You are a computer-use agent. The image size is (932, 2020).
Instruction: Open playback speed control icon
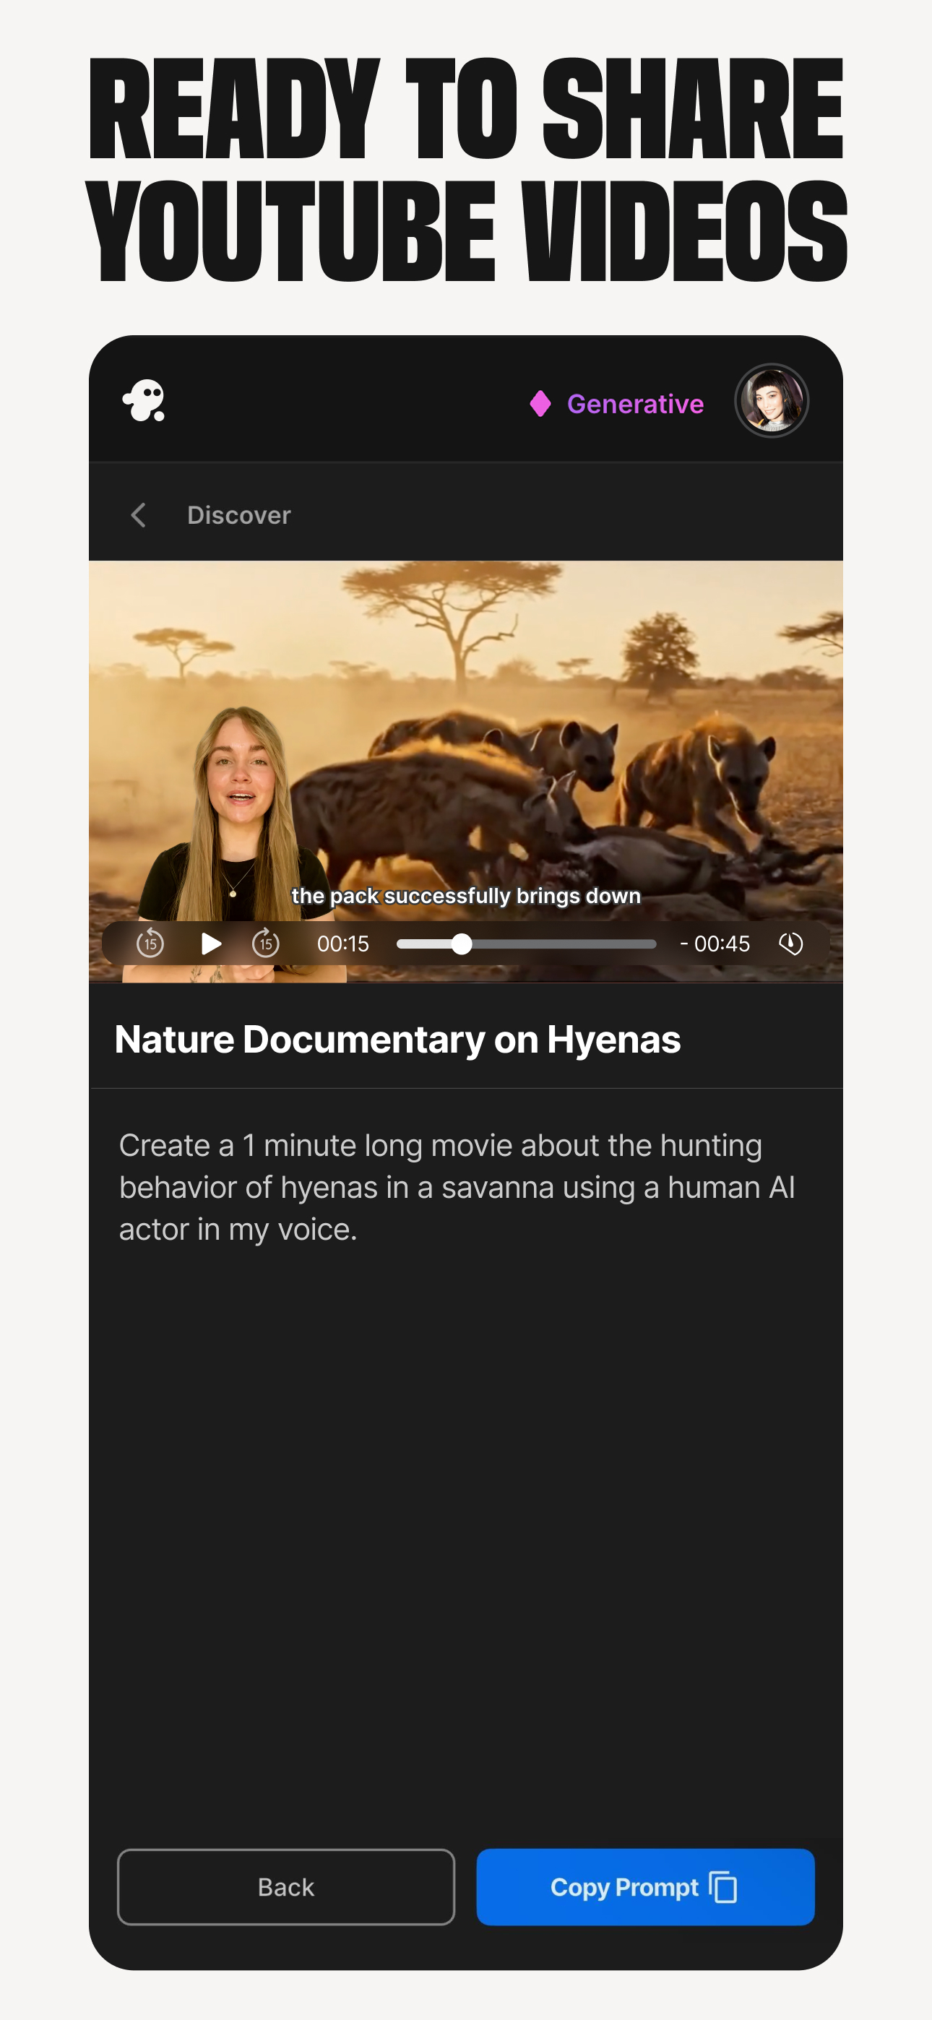click(x=791, y=944)
